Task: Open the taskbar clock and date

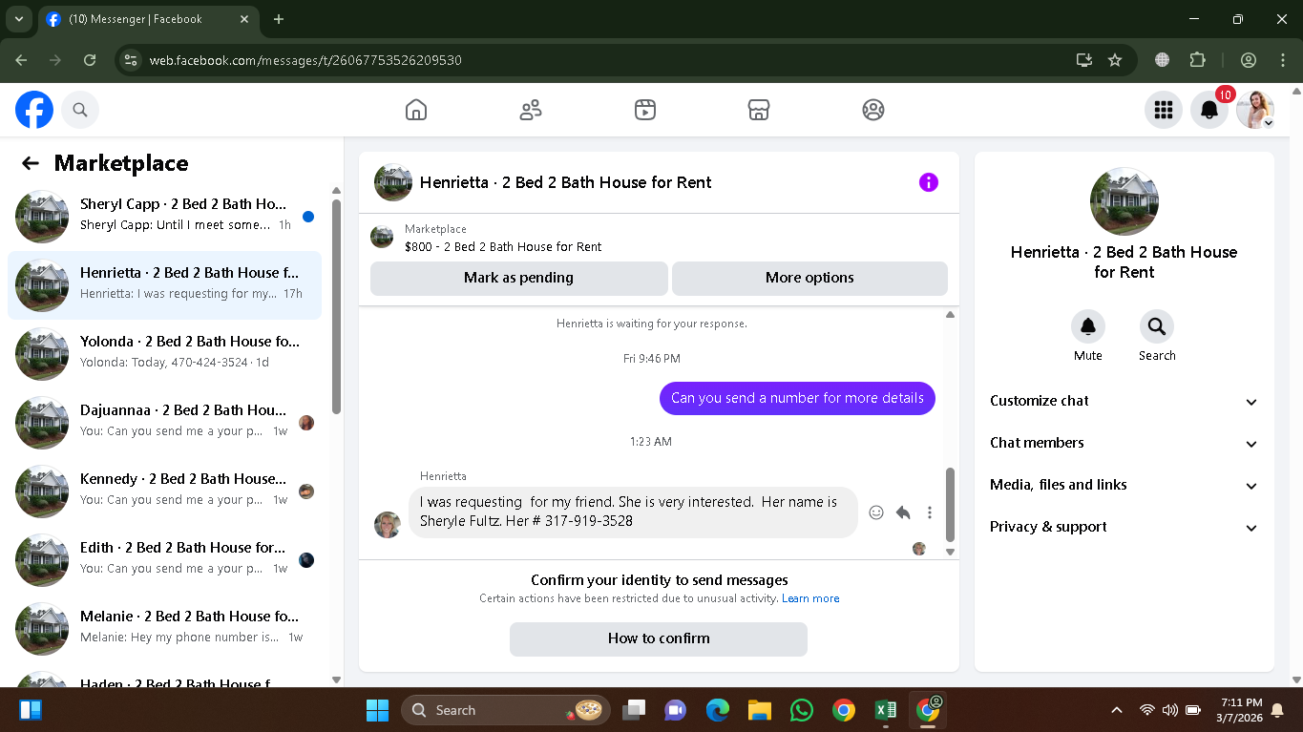Action: (1241, 710)
